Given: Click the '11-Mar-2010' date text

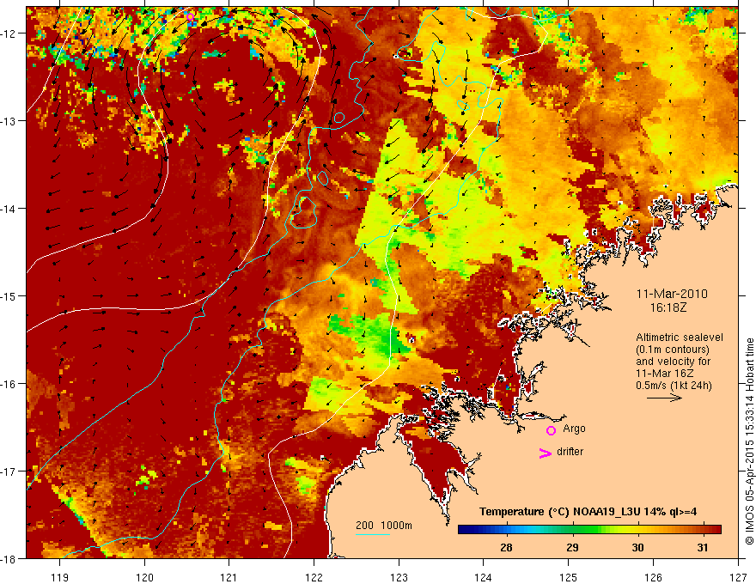Looking at the screenshot, I should [x=672, y=294].
